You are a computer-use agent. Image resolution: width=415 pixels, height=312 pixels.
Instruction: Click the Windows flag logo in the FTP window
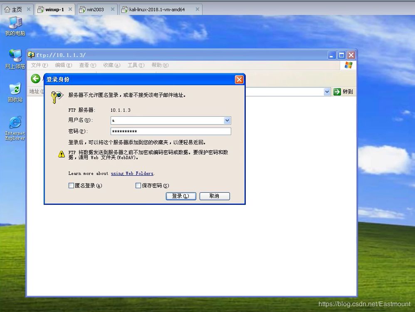pyautogui.click(x=348, y=65)
